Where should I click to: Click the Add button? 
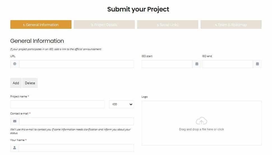tap(16, 83)
